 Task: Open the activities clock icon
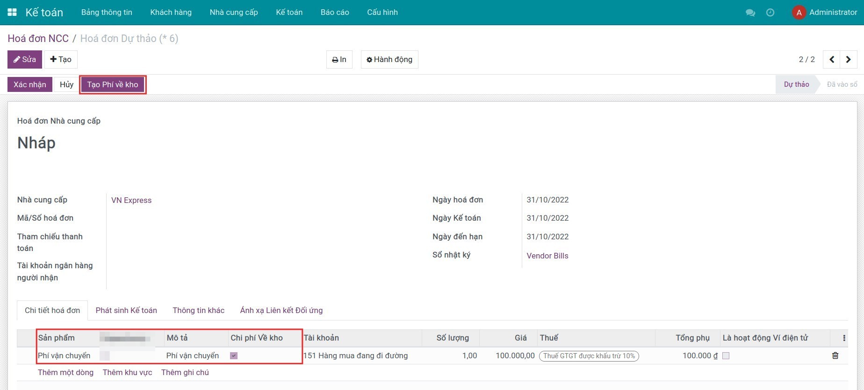click(x=770, y=13)
